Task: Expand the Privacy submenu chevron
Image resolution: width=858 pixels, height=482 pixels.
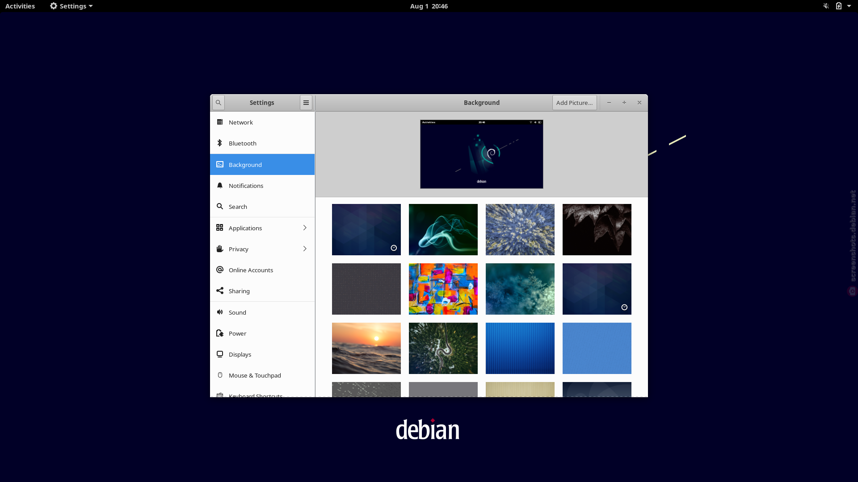Action: pyautogui.click(x=305, y=249)
